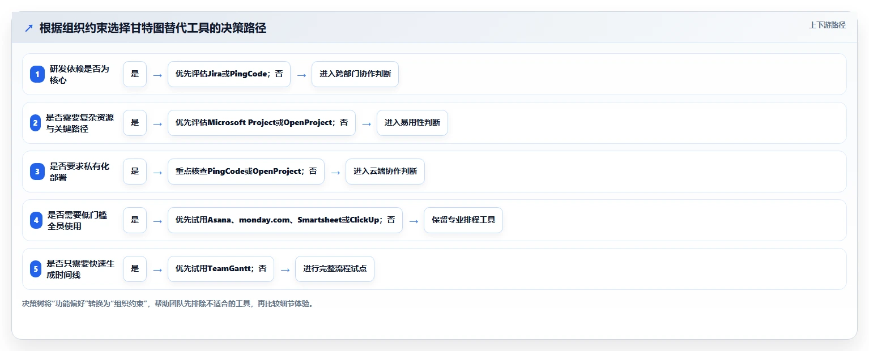
Task: Click the 进入云端协作判断 box
Action: (x=385, y=172)
